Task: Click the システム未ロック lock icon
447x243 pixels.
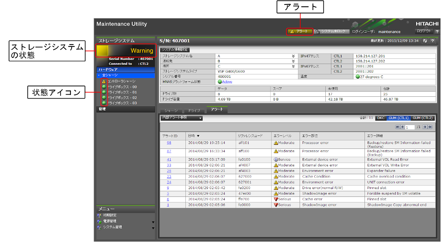Action: click(x=317, y=32)
